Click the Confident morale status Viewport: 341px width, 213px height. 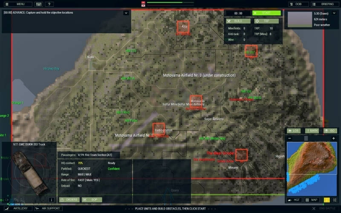coord(114,169)
